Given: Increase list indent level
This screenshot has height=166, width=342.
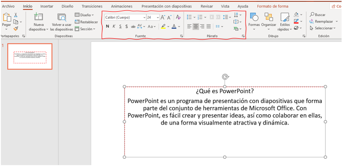Looking at the screenshot, I should click(x=218, y=17).
